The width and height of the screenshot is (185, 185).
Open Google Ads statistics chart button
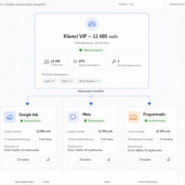48,159
